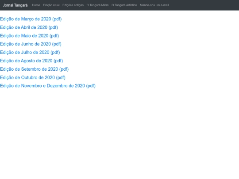Select Mande-nos um e-mail

(154, 5)
